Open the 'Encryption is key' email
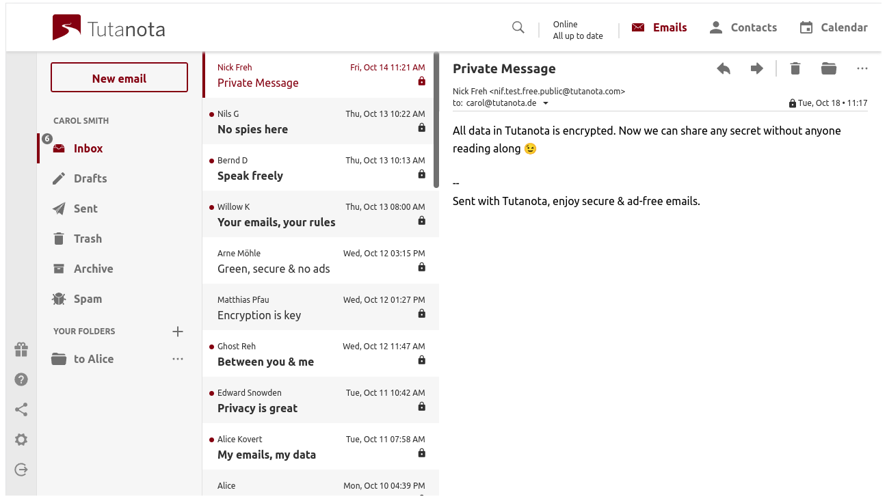Viewport: 887px width, 499px height. click(x=321, y=307)
